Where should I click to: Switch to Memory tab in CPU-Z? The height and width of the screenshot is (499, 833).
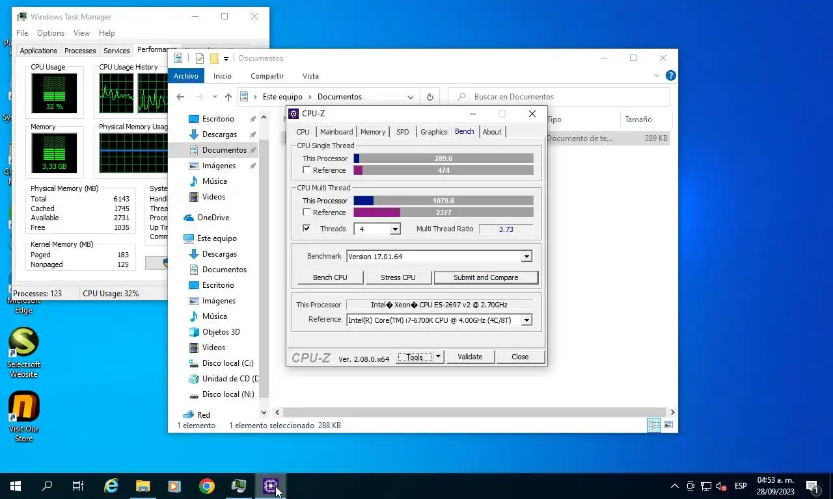point(373,132)
